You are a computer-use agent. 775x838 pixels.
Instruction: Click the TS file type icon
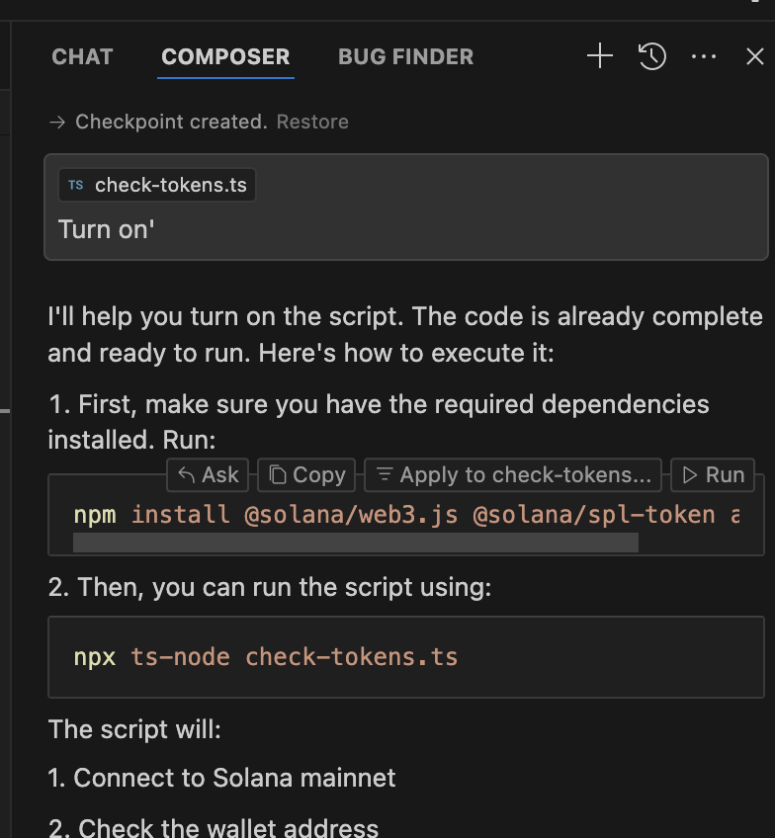76,185
